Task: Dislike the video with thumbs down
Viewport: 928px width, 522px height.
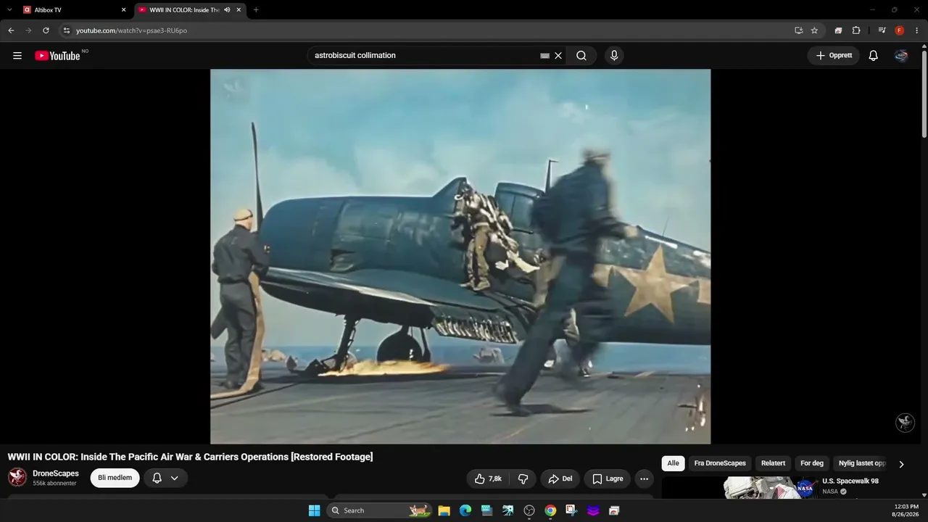Action: [x=523, y=479]
